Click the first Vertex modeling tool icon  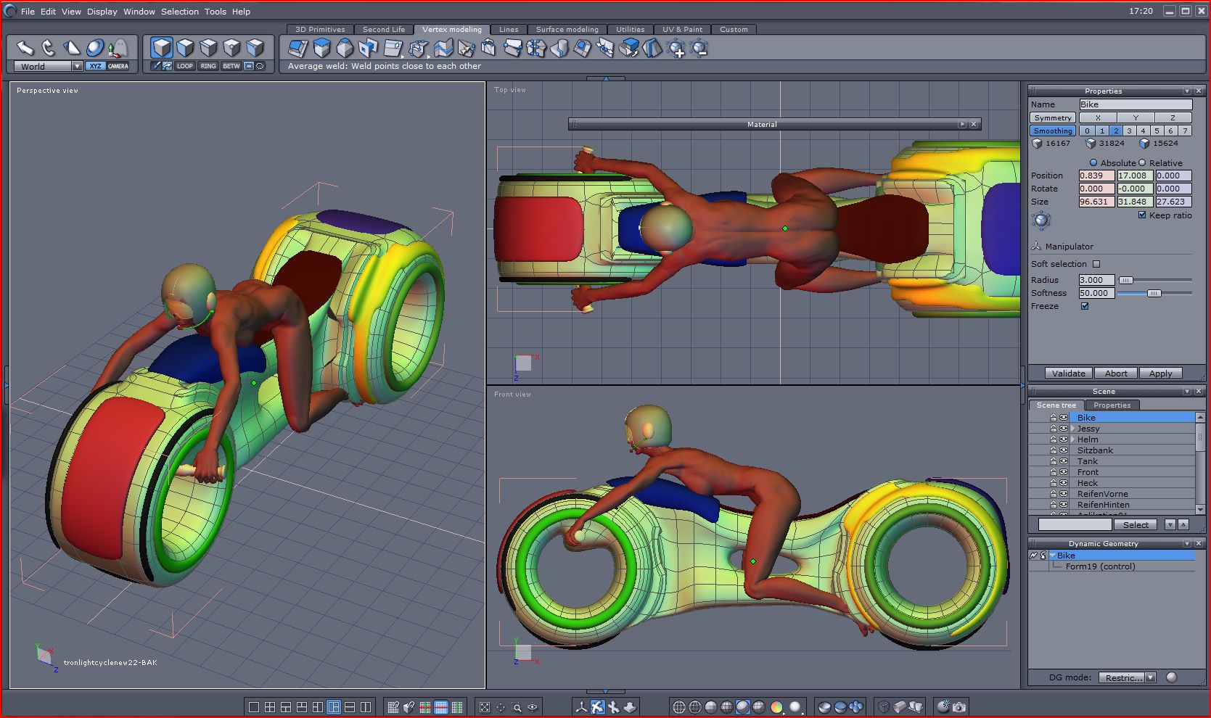click(x=297, y=48)
